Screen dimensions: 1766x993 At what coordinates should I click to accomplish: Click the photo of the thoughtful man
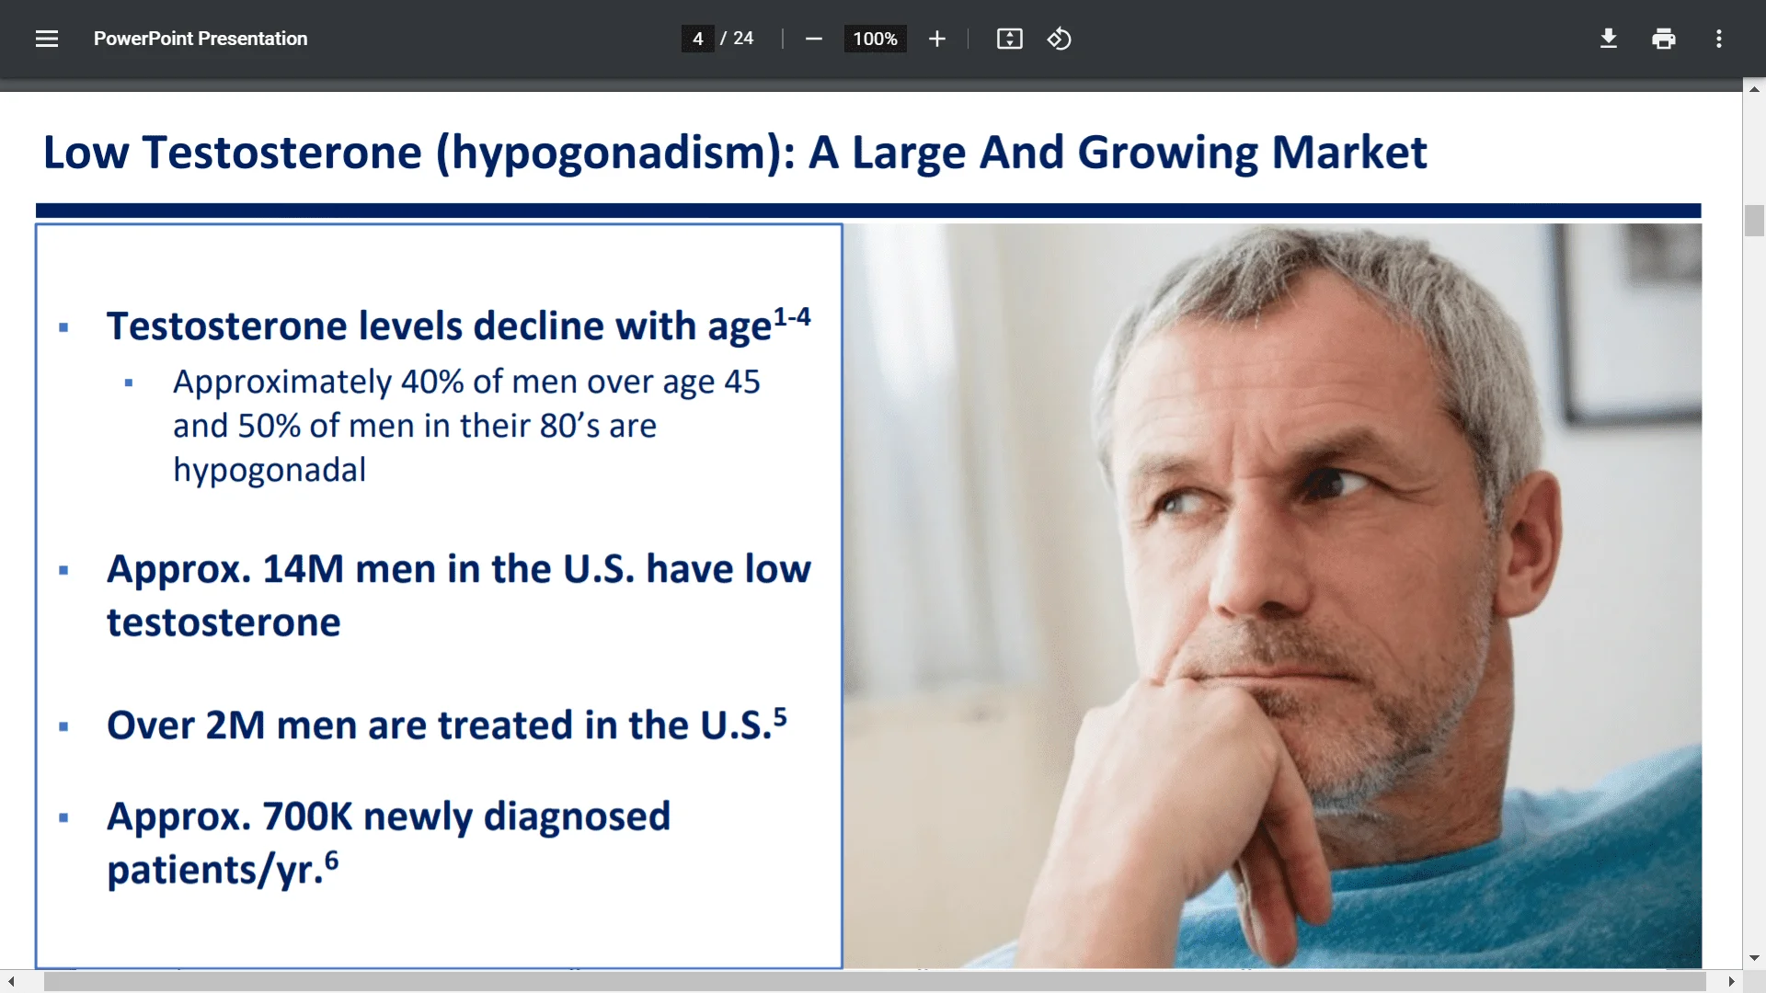point(1273,596)
